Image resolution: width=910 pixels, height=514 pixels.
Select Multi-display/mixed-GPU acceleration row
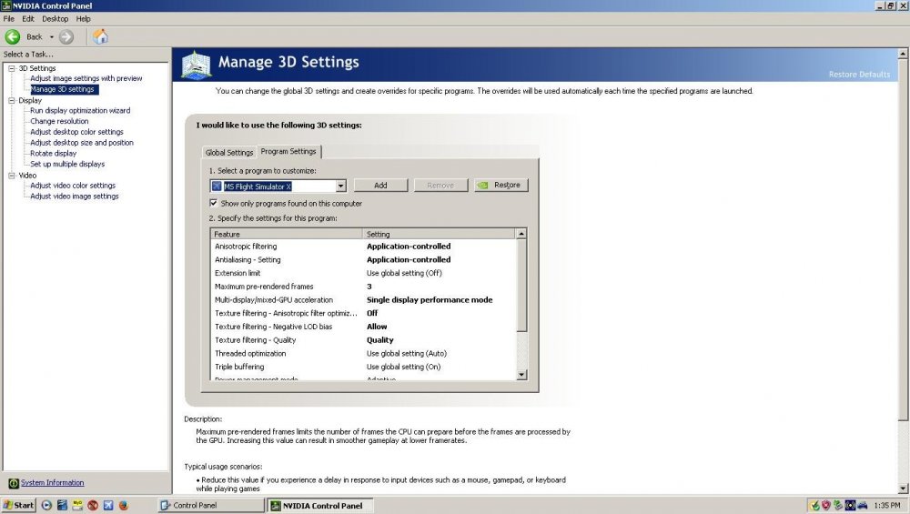coord(363,300)
